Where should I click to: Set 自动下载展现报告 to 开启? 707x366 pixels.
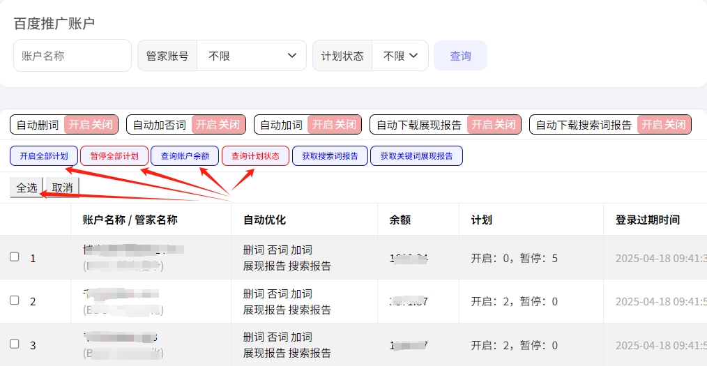[x=482, y=124]
